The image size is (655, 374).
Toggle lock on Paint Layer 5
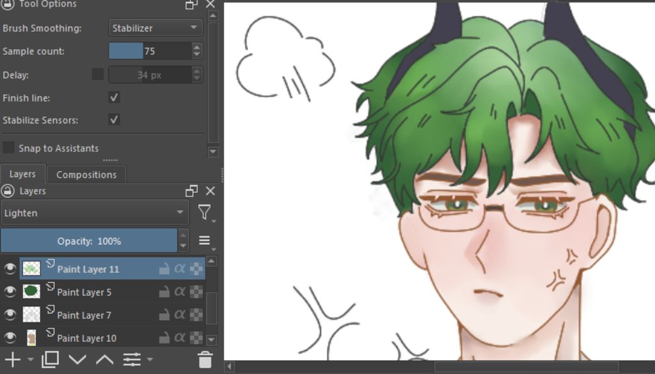point(164,292)
